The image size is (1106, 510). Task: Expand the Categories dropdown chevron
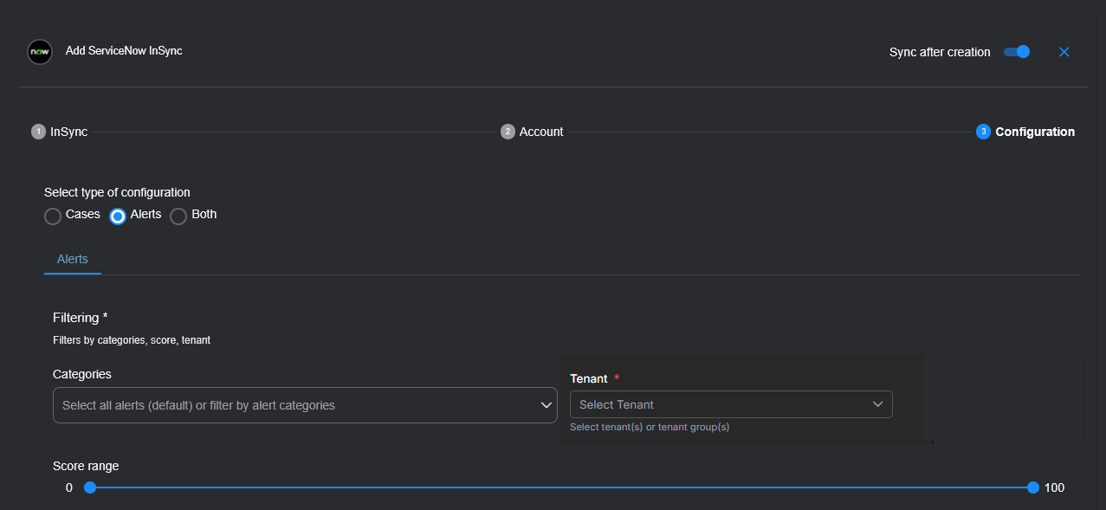click(x=547, y=405)
